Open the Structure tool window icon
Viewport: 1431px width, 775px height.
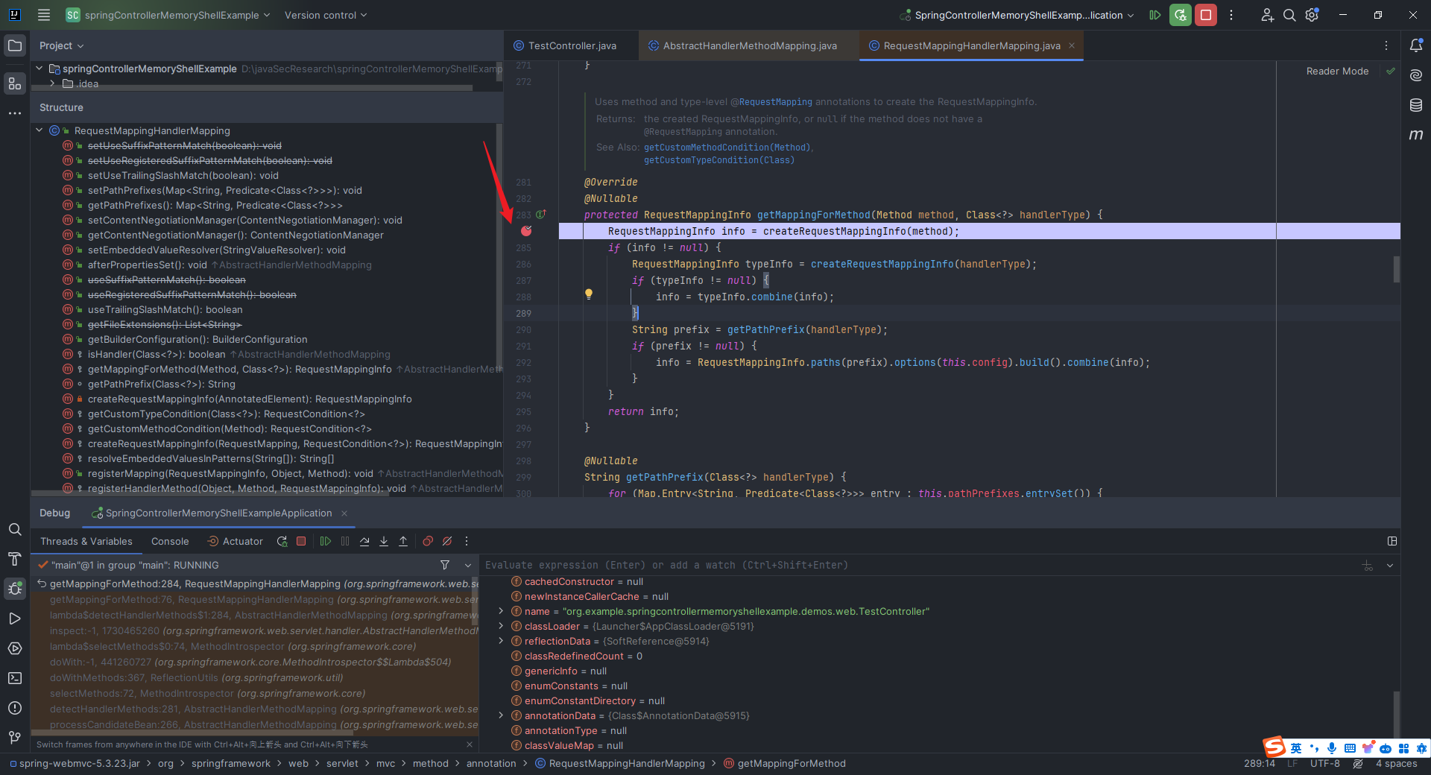[x=15, y=83]
